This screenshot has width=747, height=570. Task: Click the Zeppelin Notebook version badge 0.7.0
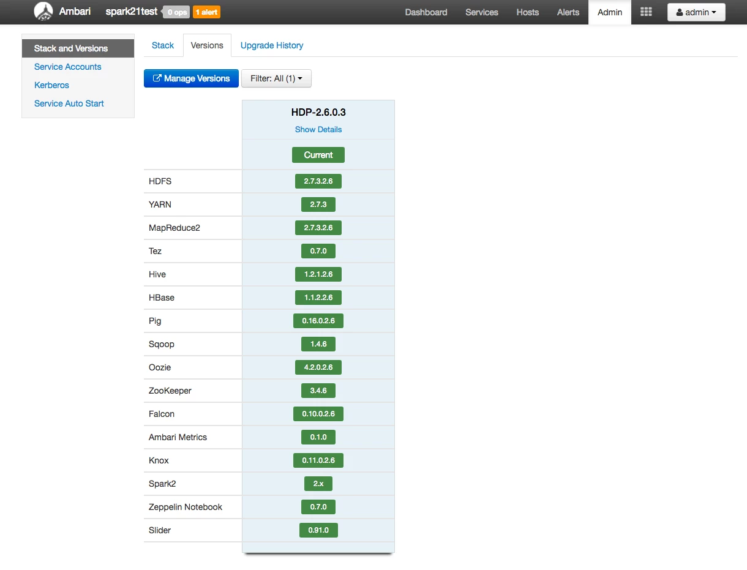[318, 507]
